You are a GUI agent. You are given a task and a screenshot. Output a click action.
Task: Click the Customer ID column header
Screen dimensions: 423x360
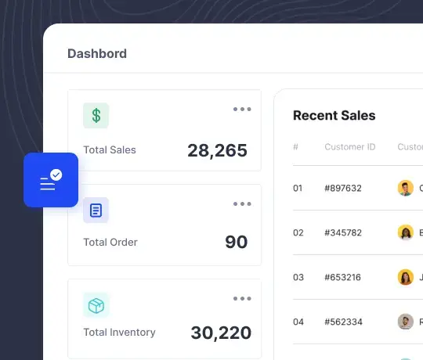coord(350,147)
